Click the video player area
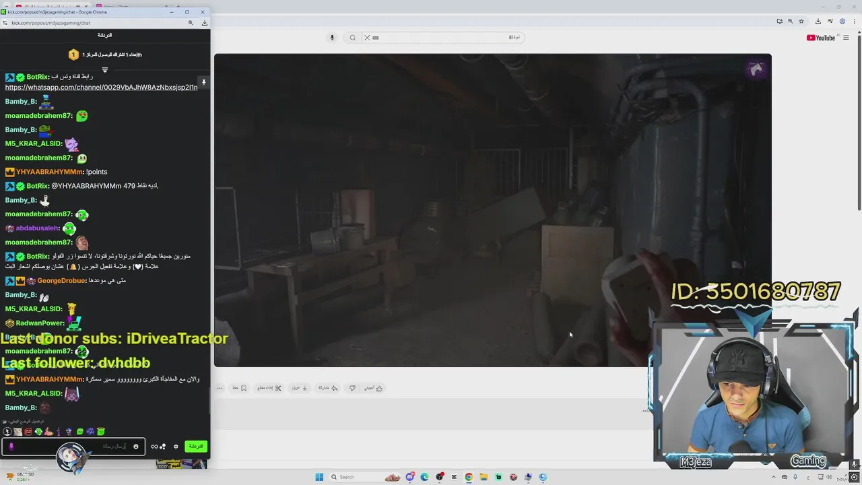862x485 pixels. pyautogui.click(x=492, y=210)
